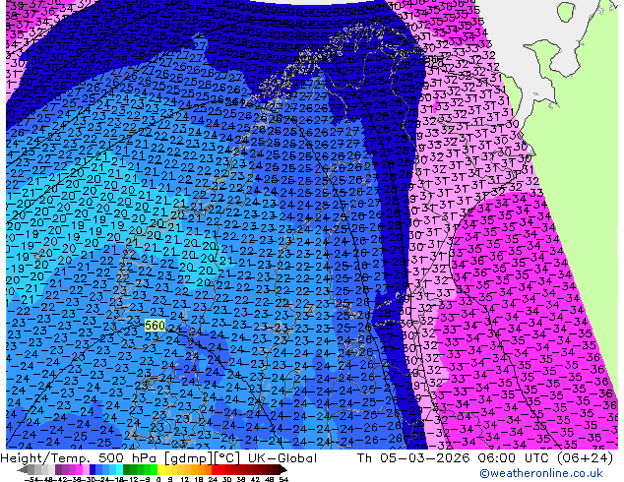Image resolution: width=624 pixels, height=482 pixels.
Task: Click the dark green legend swatch
Action: (x=127, y=470)
